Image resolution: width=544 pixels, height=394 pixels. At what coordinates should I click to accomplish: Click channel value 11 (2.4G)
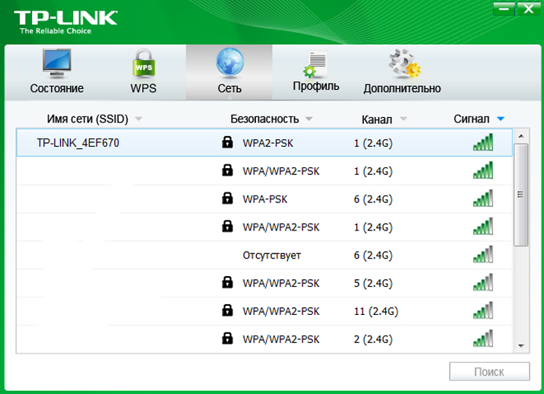pyautogui.click(x=376, y=311)
